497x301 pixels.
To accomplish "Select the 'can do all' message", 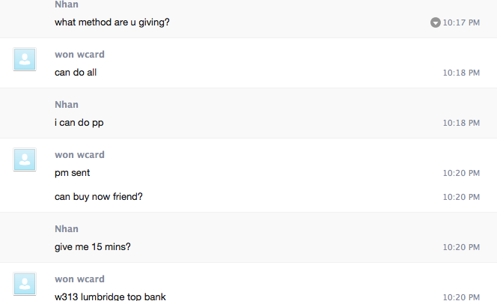I will pyautogui.click(x=76, y=73).
